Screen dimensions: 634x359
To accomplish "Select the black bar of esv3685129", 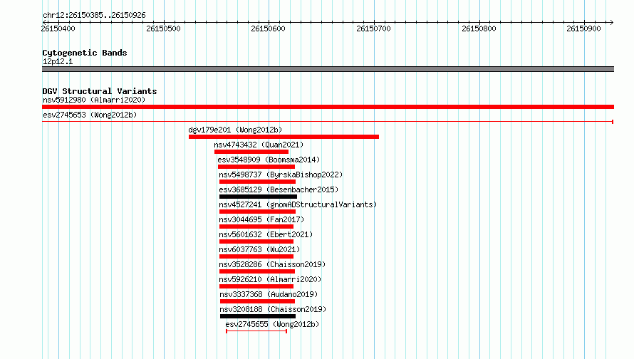I will [258, 197].
